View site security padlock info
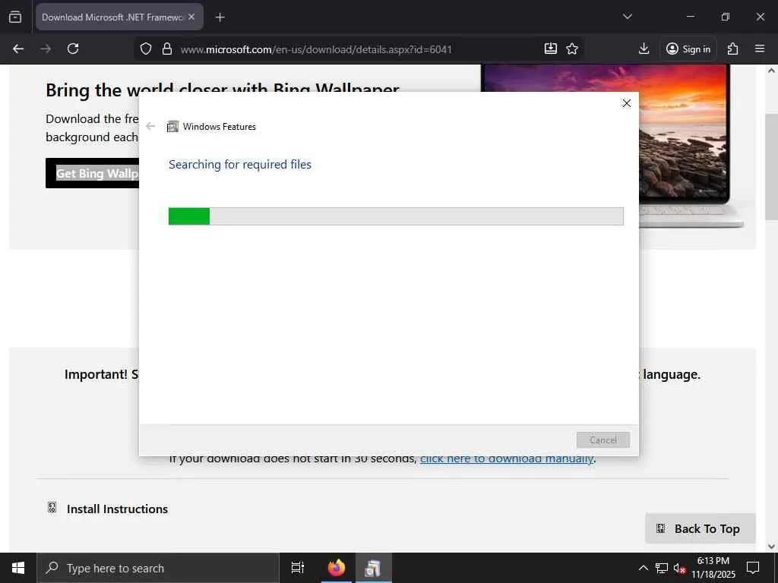 click(x=167, y=49)
